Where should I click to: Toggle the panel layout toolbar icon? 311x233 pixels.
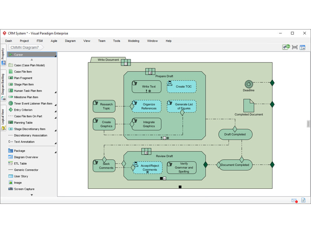coord(302,47)
